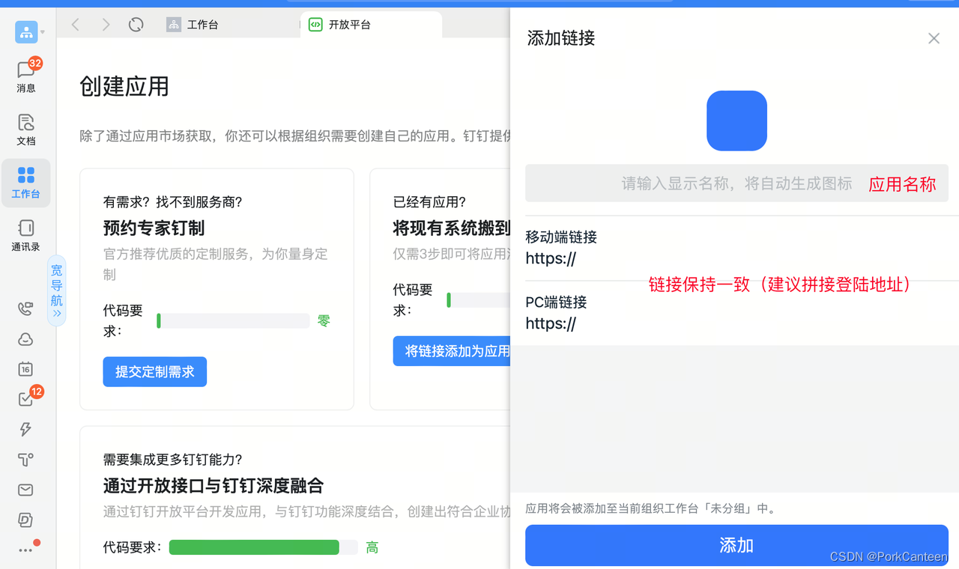Click the 将现有系统搬到 card's code requirement bar
This screenshot has height=569, width=959.
pyautogui.click(x=478, y=300)
